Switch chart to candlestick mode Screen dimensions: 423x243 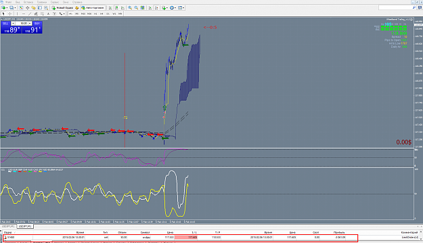point(116,8)
